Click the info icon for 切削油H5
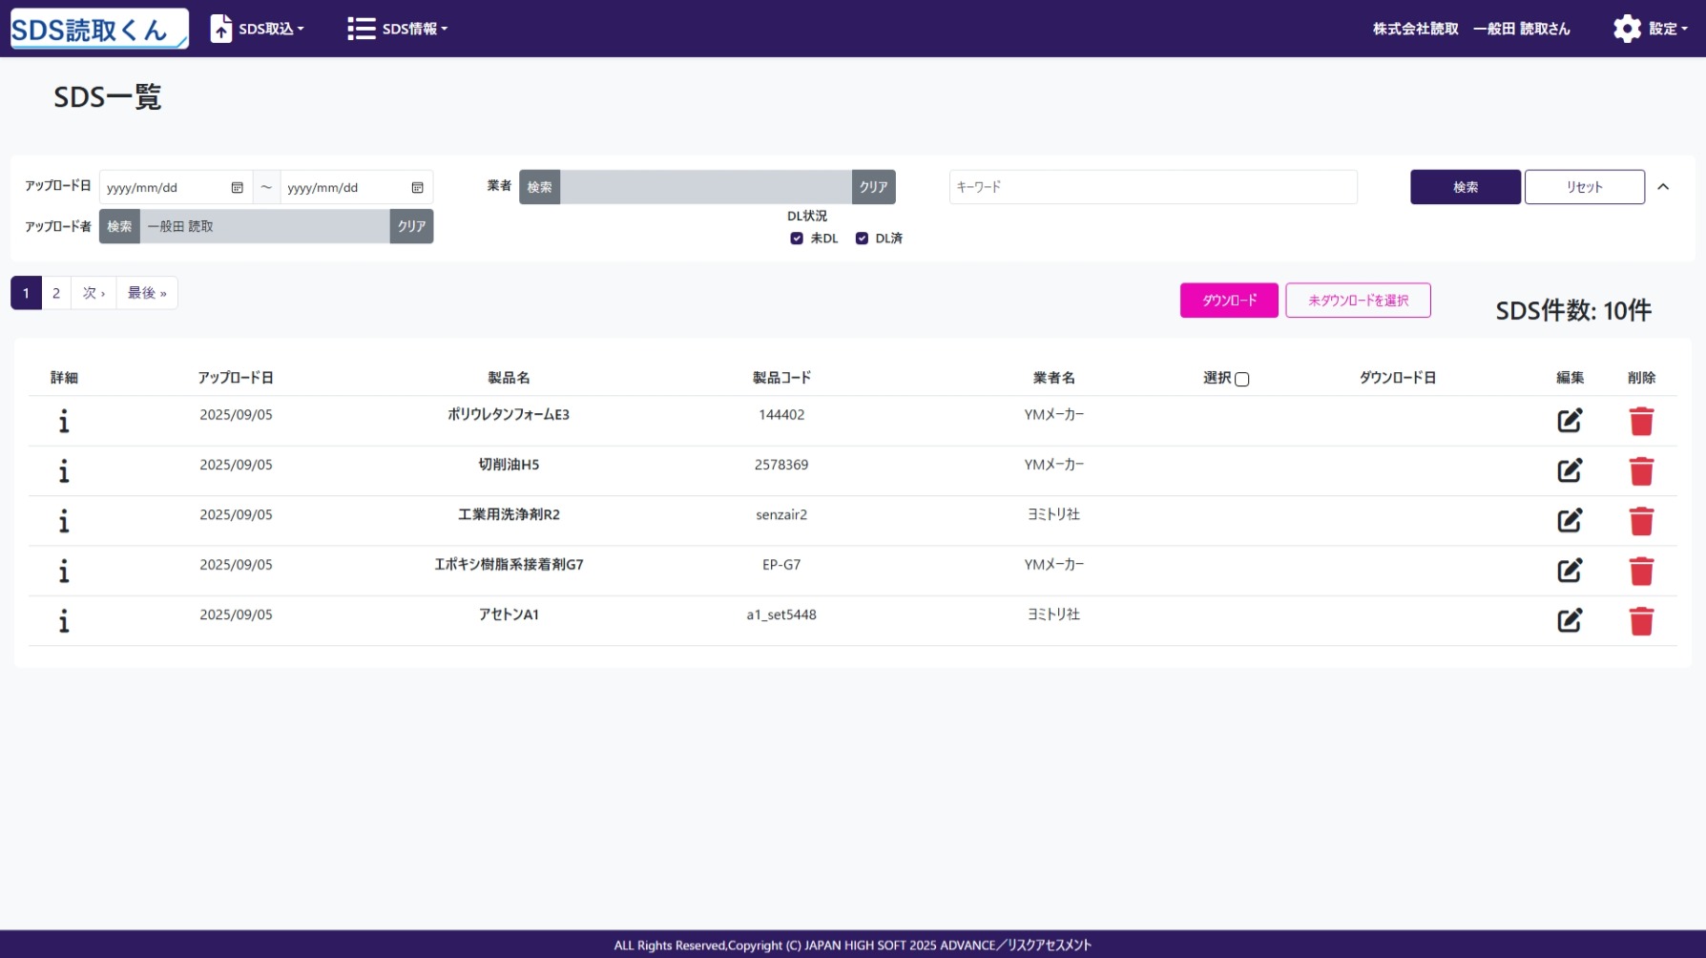Viewport: 1706px width, 958px height. click(x=64, y=471)
